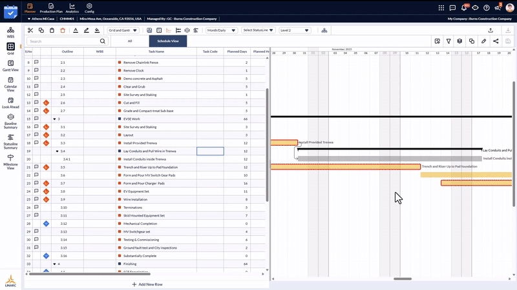The image size is (517, 290).
Task: Click the search magnifier icon
Action: click(103, 41)
